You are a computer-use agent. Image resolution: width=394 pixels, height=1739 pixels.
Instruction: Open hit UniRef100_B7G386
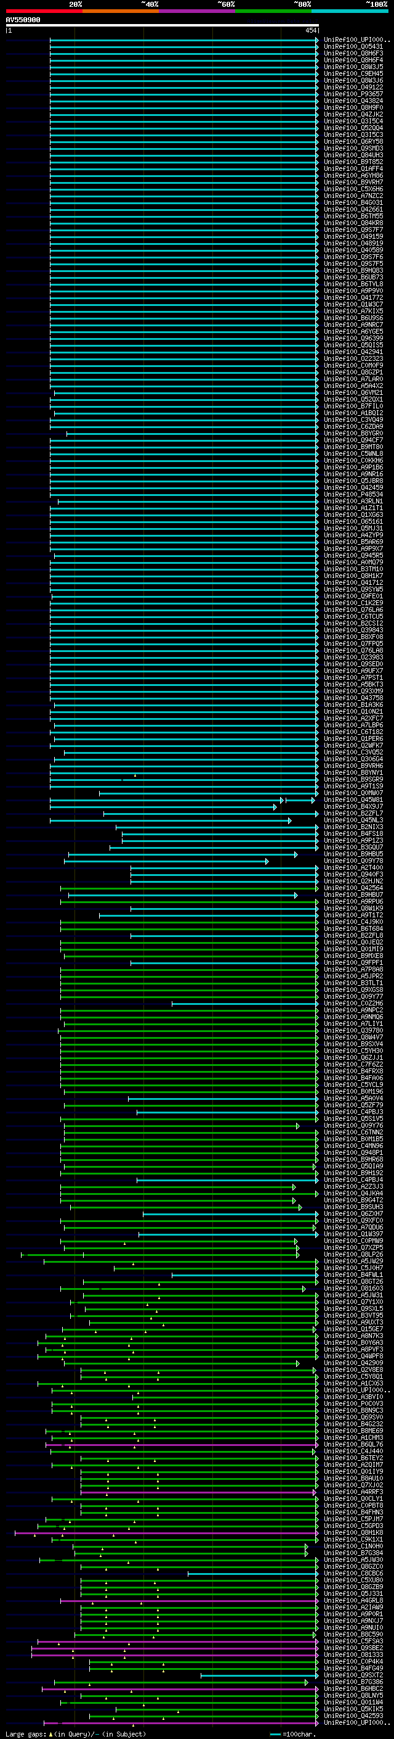pyautogui.click(x=353, y=1682)
